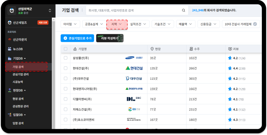Viewport: 267px width, 135px height.
Task: Open the (주)대우건설 company name link
Action: pos(81,79)
